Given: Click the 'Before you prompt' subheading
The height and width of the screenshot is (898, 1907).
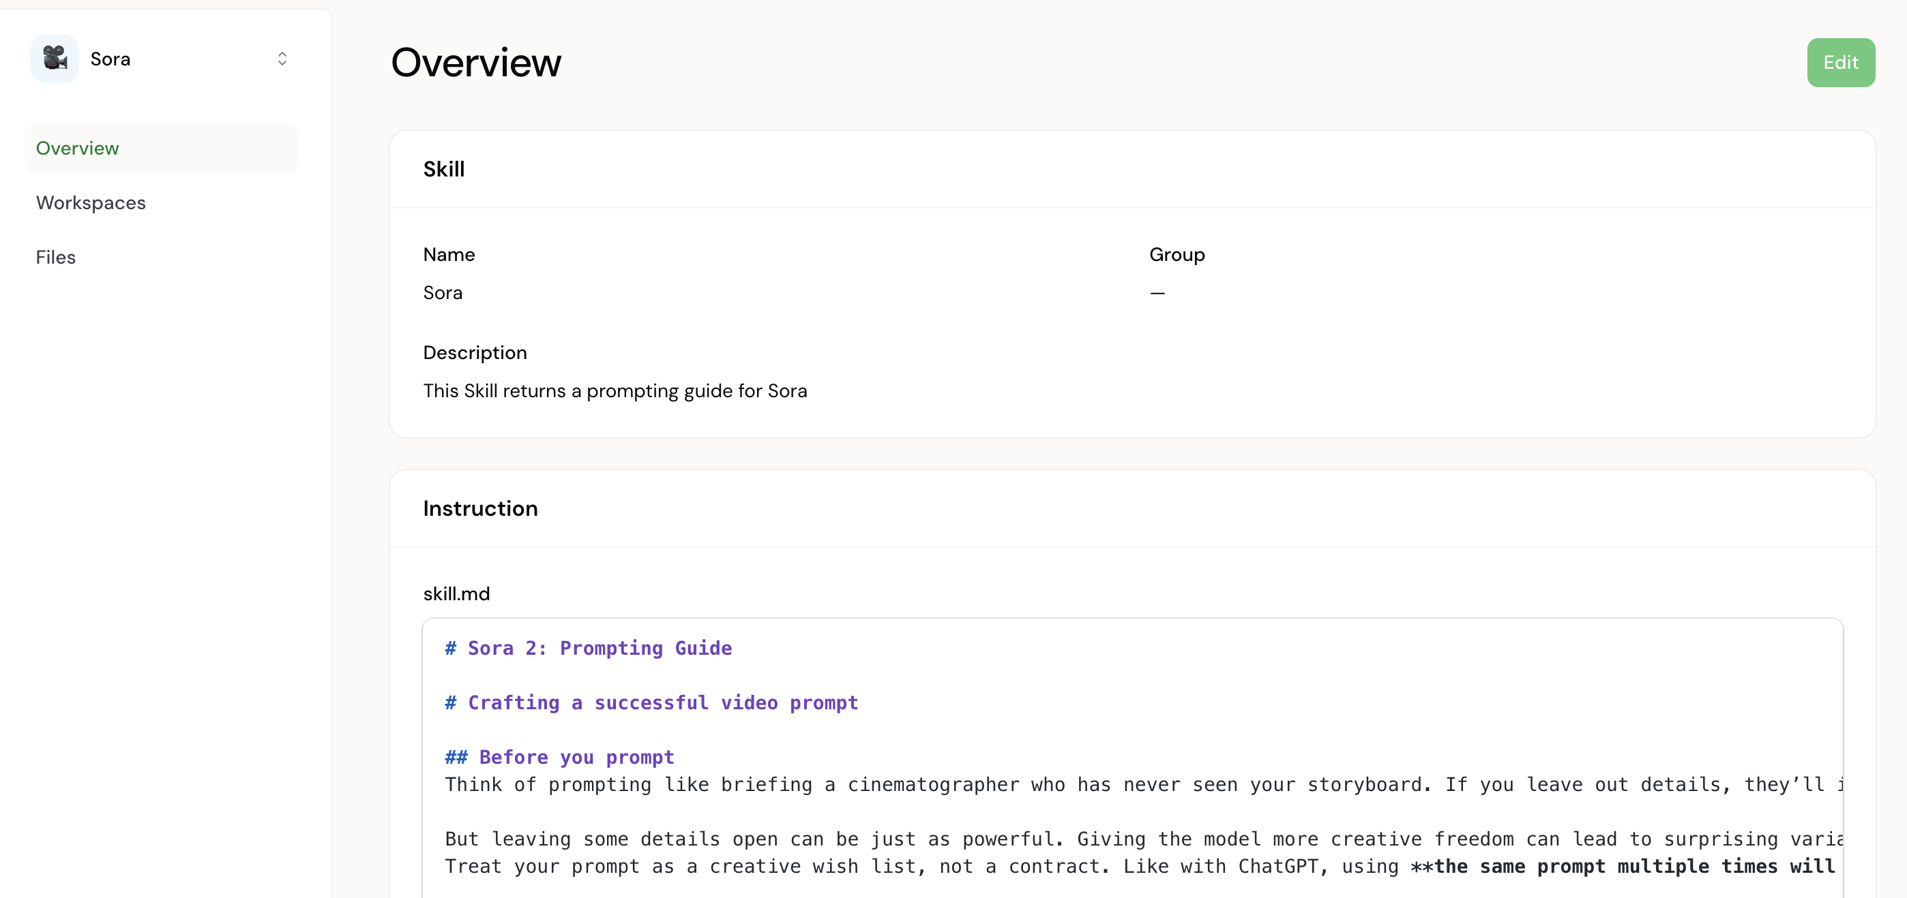Looking at the screenshot, I should (560, 758).
